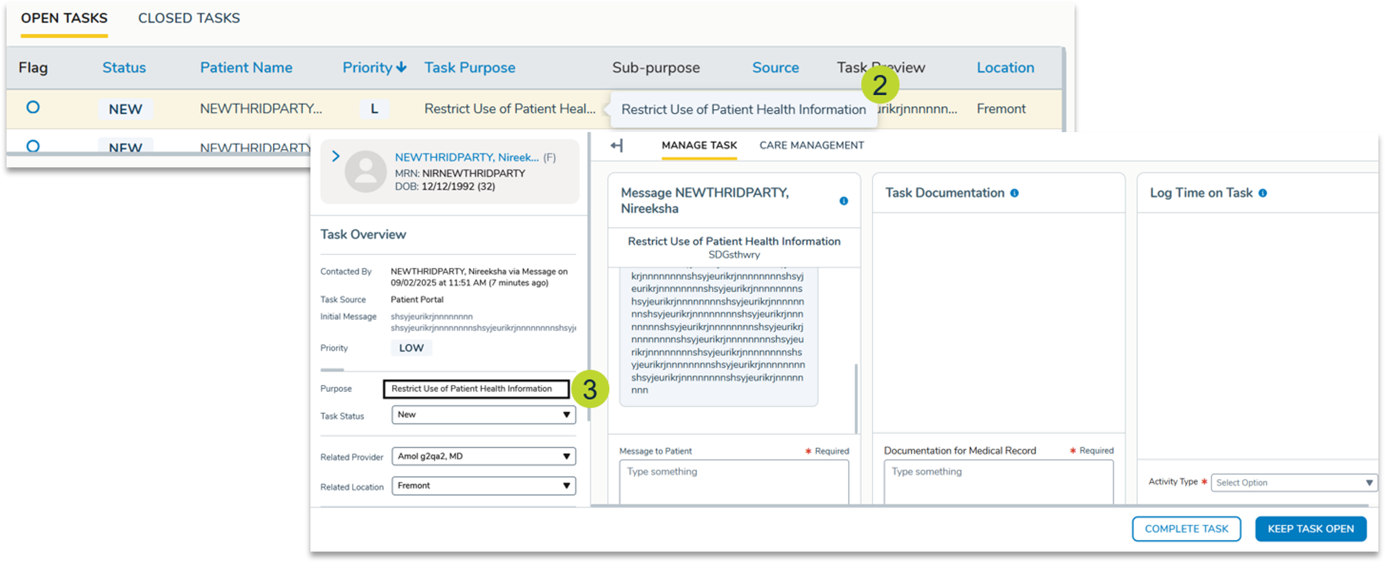Click info icon next to Task Documentation

click(1015, 193)
